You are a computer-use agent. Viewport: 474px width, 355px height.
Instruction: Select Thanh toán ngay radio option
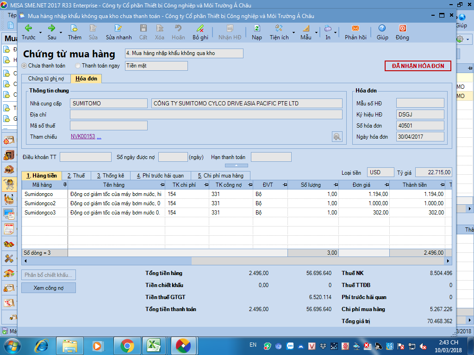click(x=78, y=66)
